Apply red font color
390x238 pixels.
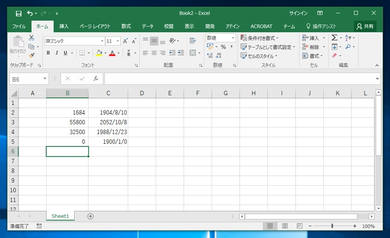pos(112,53)
